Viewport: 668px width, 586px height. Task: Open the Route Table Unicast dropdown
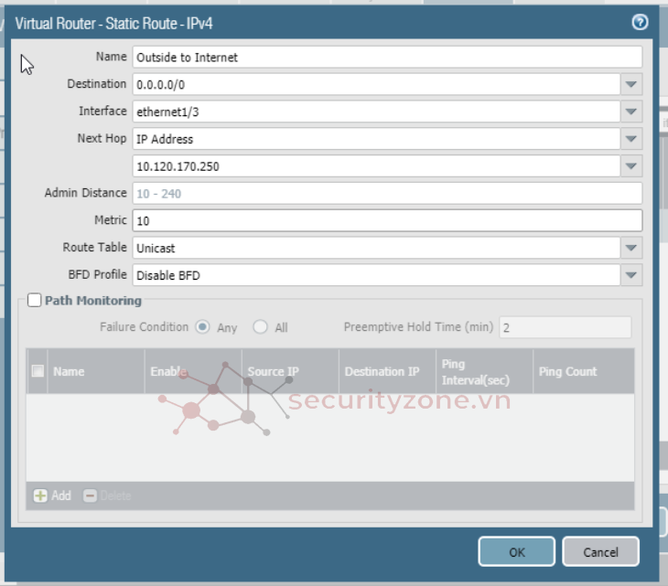631,248
